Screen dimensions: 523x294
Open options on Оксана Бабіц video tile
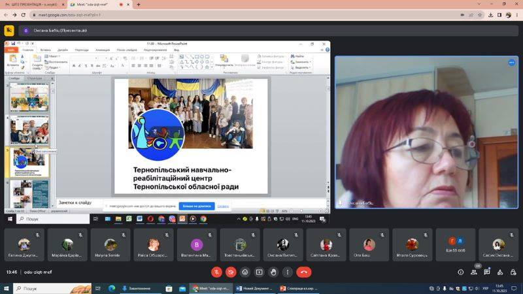pyautogui.click(x=512, y=63)
